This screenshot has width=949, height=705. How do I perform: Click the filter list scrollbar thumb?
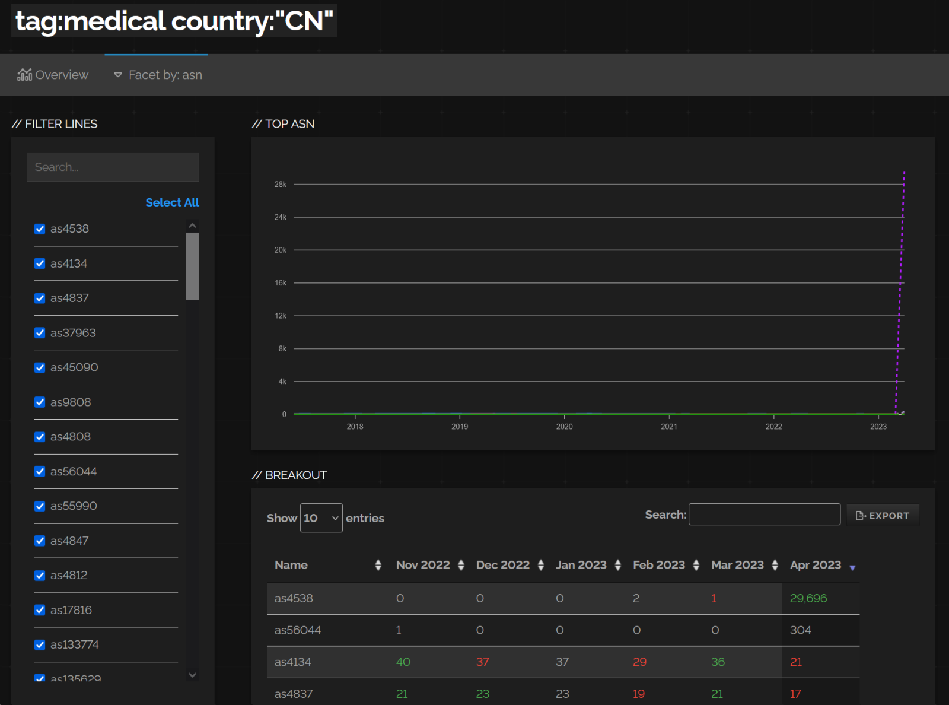pyautogui.click(x=192, y=266)
